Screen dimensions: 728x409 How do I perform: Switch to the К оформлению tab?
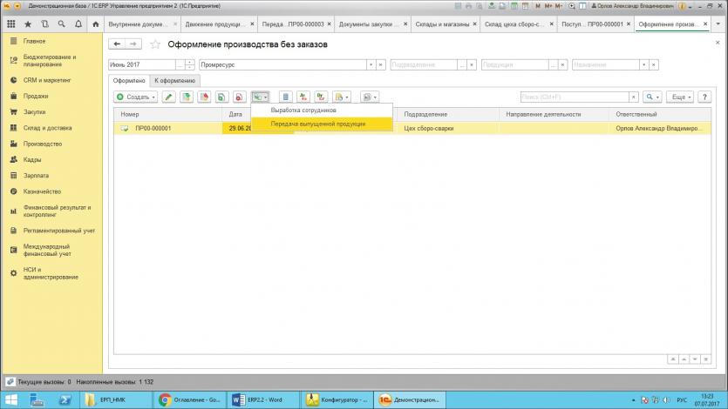click(175, 80)
